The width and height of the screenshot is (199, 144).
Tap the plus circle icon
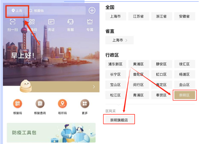point(92,10)
